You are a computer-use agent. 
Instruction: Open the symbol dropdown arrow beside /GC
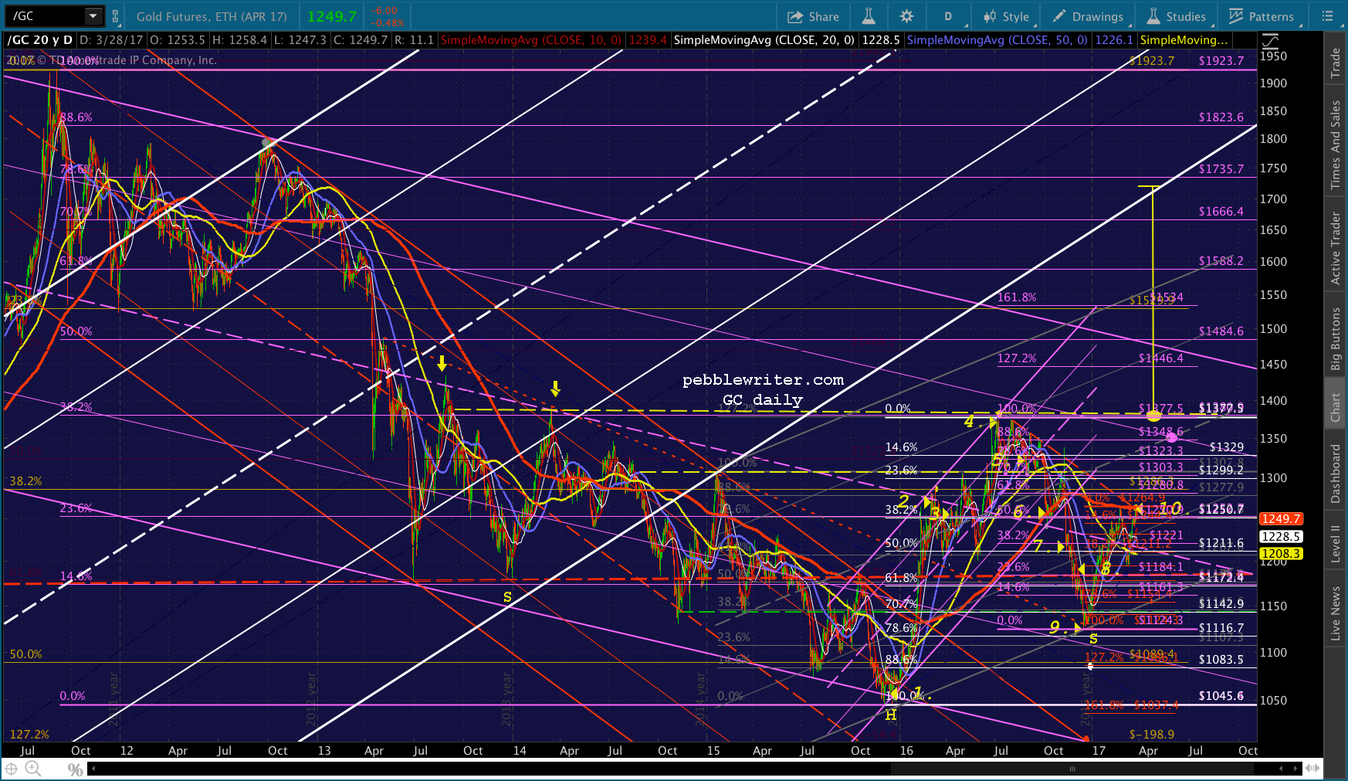pyautogui.click(x=93, y=16)
